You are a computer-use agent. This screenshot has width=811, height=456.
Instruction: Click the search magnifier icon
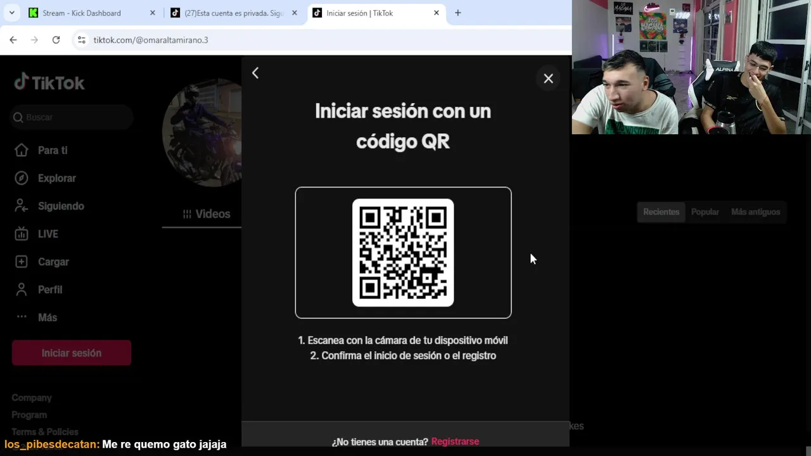(18, 117)
